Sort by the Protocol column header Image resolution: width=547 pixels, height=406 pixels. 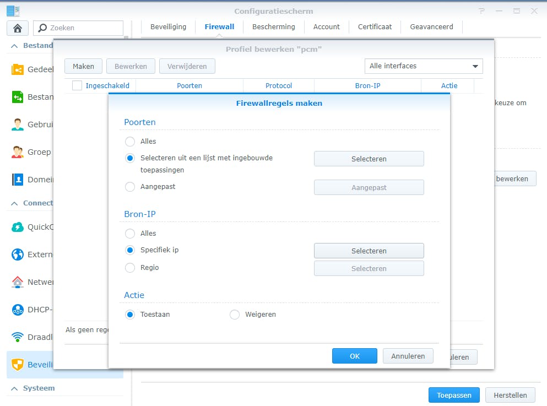(278, 85)
